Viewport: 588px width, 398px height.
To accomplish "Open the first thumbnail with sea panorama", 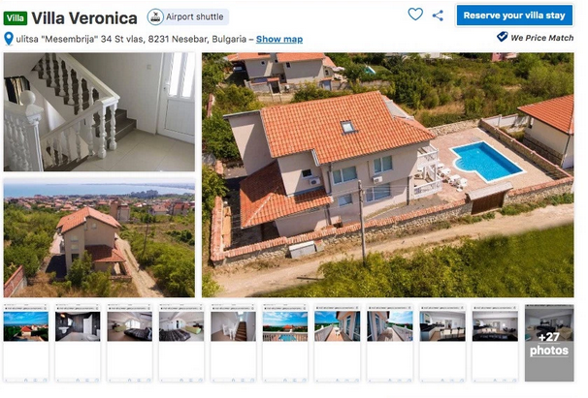I will tap(26, 326).
